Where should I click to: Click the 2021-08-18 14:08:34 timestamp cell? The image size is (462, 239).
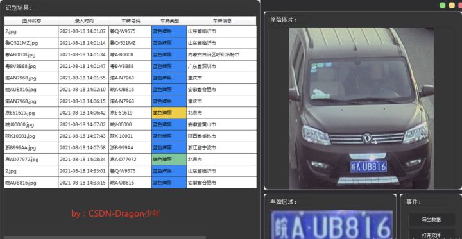pos(83,160)
